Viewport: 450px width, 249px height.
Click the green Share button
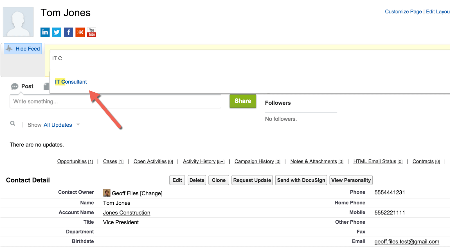[243, 101]
